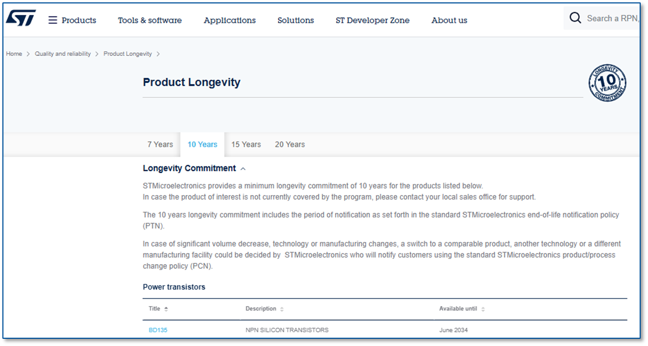Screen dimensions: 648x346
Task: Collapse the Longevity Commitment section chevron
Action: 243,169
